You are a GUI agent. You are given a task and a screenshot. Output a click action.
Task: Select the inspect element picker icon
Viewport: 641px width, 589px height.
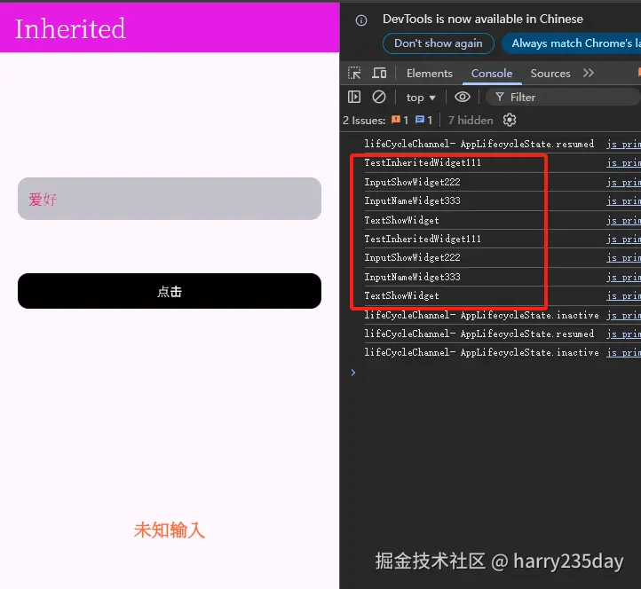tap(354, 73)
